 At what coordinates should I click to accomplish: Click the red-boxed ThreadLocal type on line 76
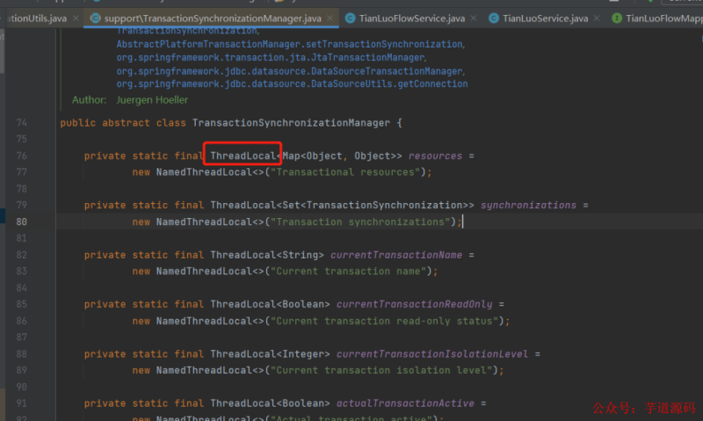[x=243, y=156]
